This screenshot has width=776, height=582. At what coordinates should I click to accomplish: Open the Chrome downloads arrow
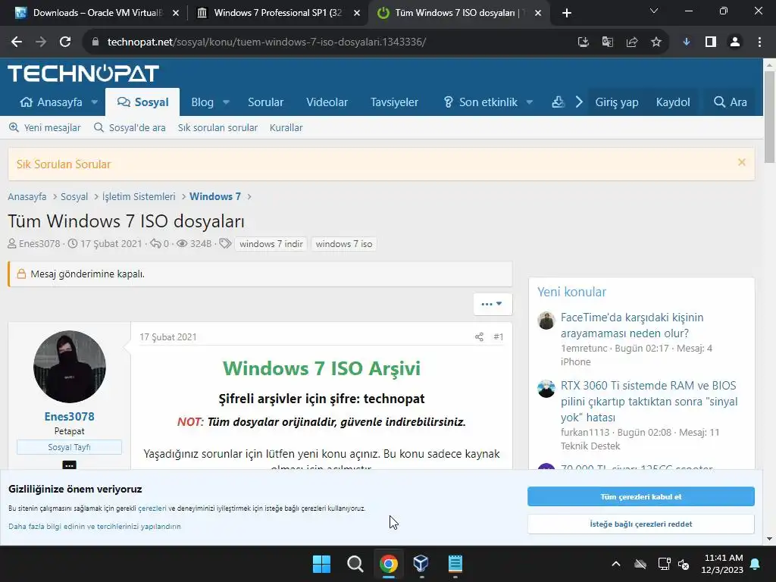pyautogui.click(x=687, y=42)
